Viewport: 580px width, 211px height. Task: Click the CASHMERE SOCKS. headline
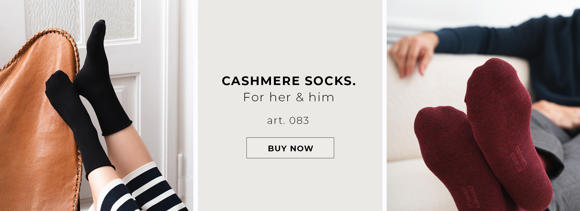tap(289, 81)
